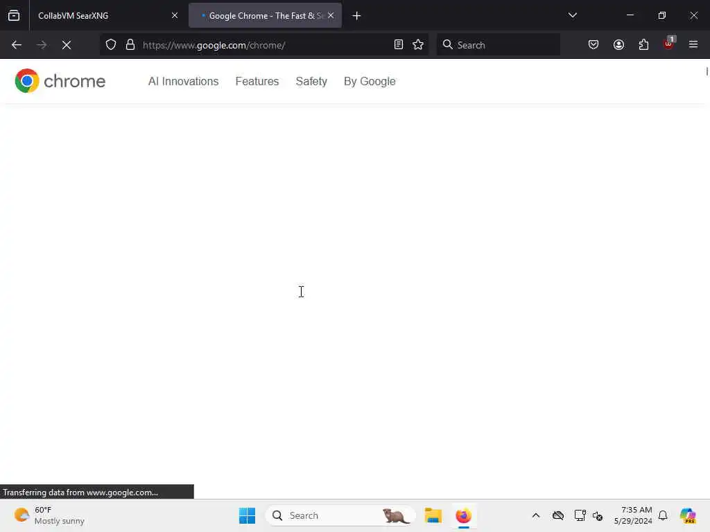The width and height of the screenshot is (710, 532).
Task: Open the Firefox application hamburger menu
Action: tap(693, 44)
